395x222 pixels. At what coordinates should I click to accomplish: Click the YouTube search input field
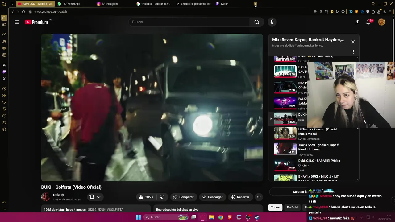(x=189, y=22)
